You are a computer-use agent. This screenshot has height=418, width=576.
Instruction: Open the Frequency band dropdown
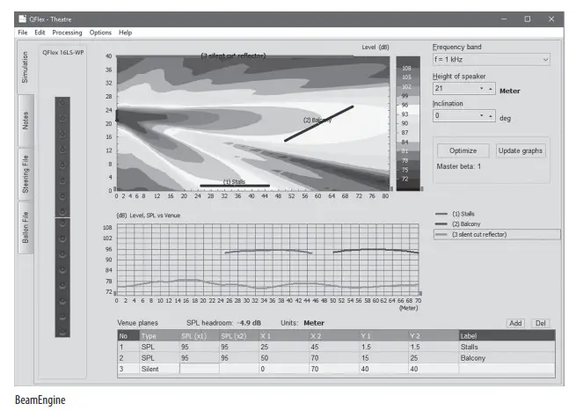[x=492, y=60]
